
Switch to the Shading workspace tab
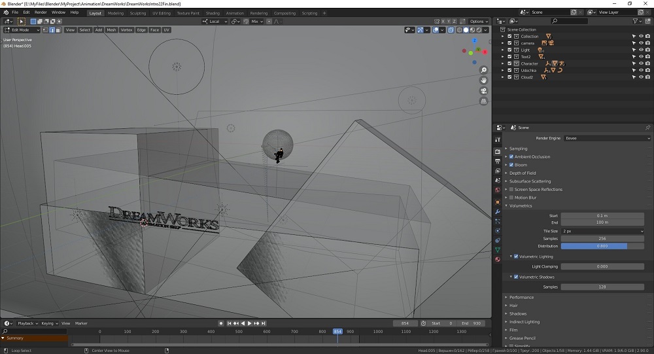pyautogui.click(x=213, y=13)
